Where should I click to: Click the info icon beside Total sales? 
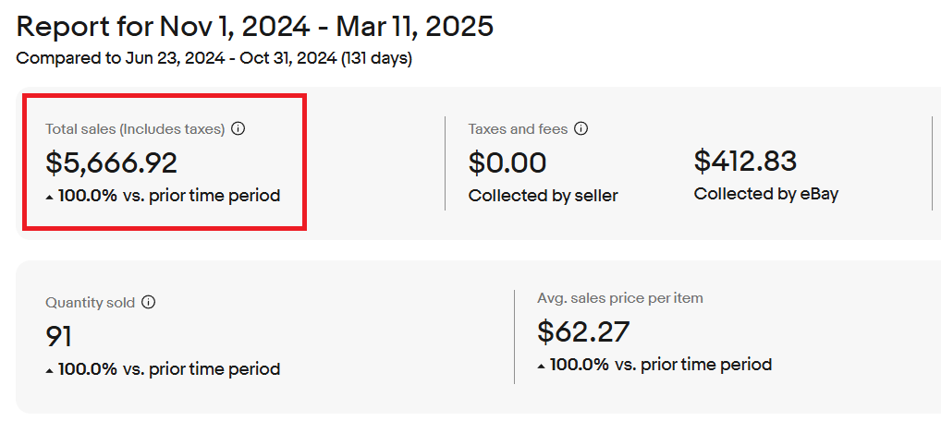point(238,129)
